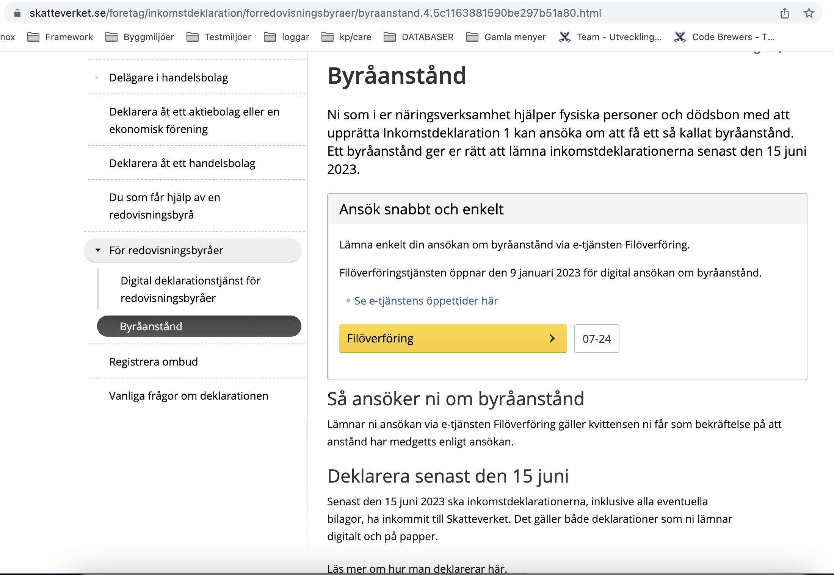Select Deklarera åt ett handelsbolag
The height and width of the screenshot is (575, 834).
182,163
